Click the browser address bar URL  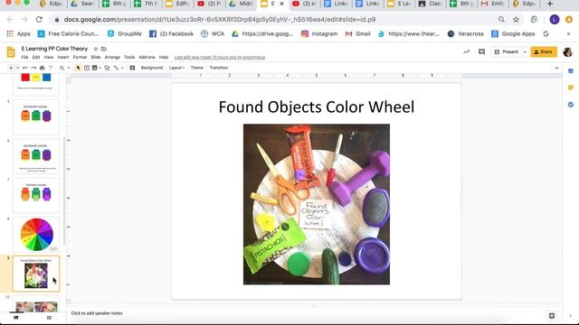(220, 19)
